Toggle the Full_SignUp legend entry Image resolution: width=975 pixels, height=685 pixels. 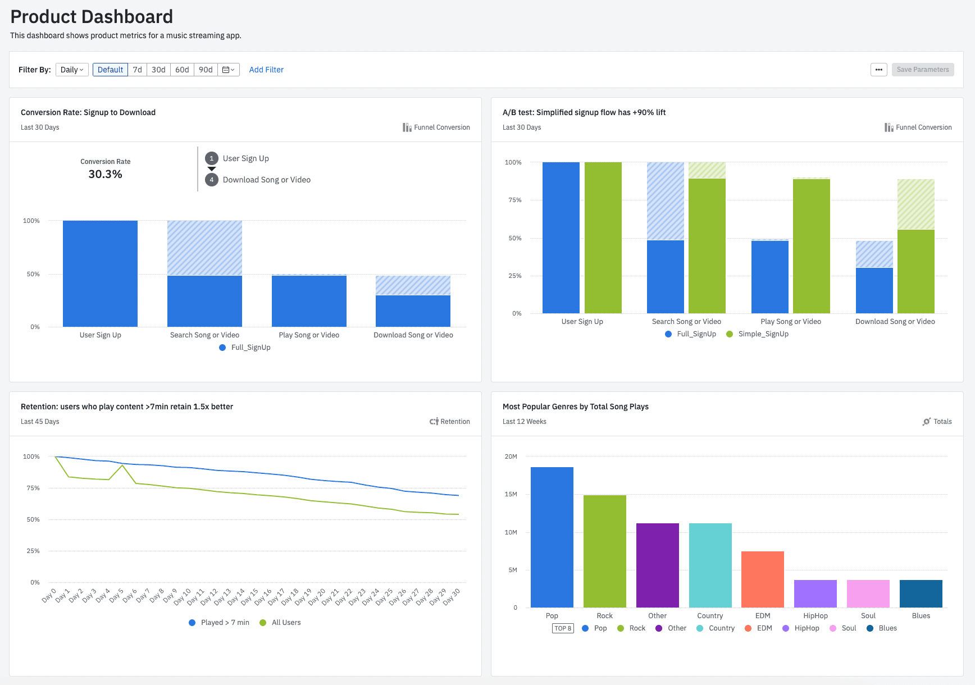click(244, 347)
